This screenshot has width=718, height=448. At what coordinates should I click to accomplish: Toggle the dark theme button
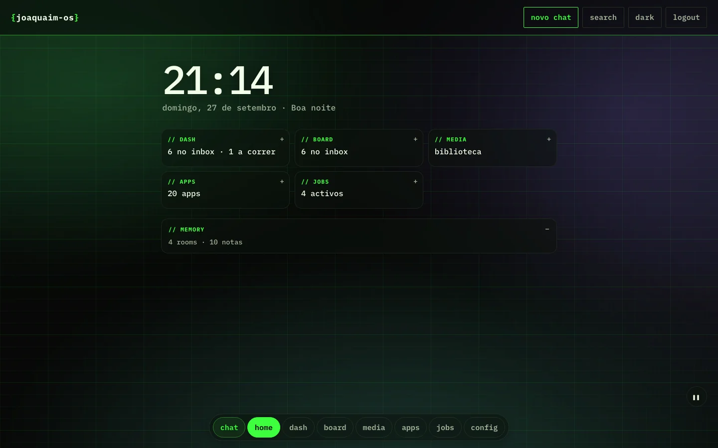tap(645, 17)
